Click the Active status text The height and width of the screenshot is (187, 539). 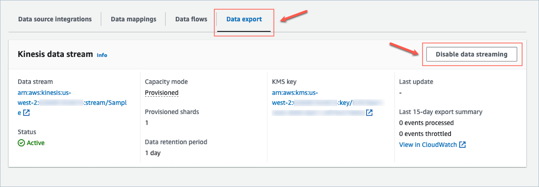36,143
